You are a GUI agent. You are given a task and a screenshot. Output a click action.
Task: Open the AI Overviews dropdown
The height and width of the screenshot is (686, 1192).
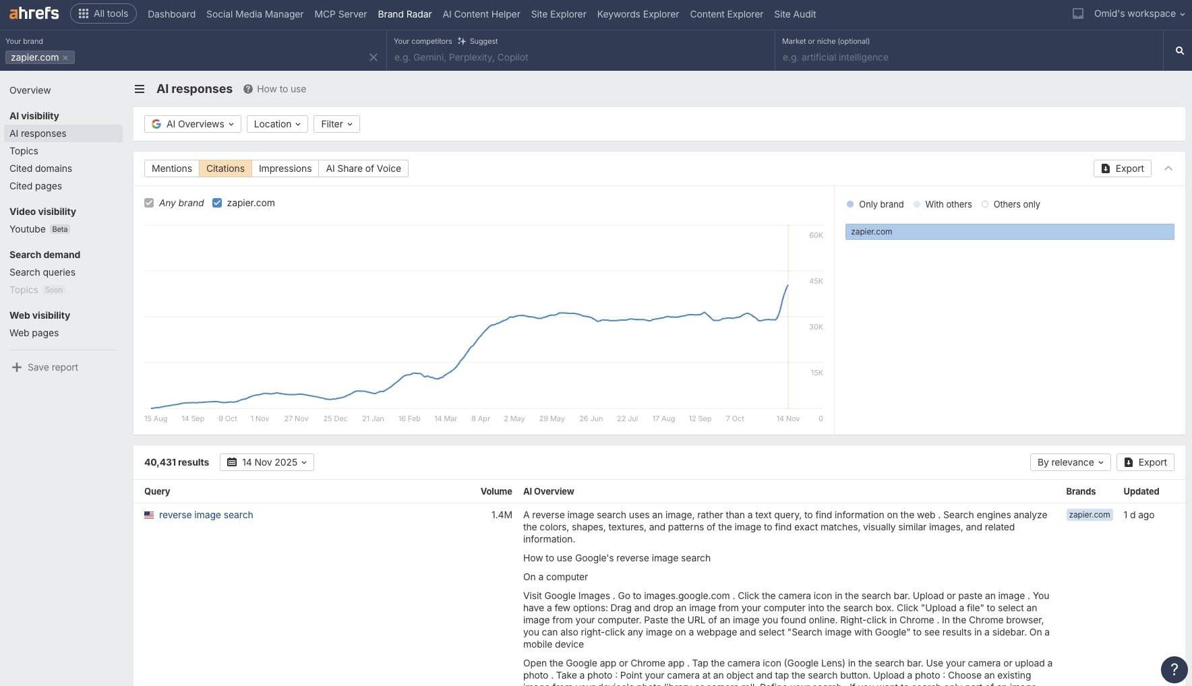click(193, 124)
